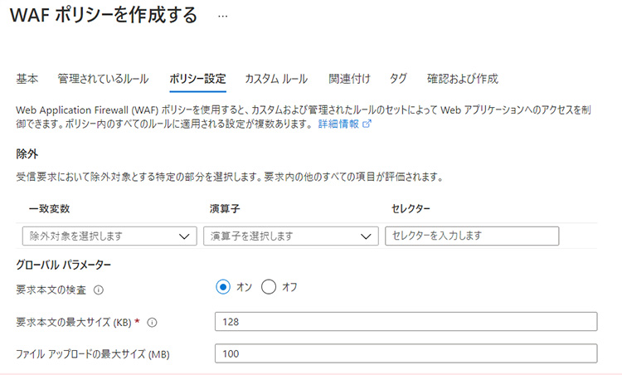Viewport: 622px width, 375px height.
Task: Open the カスタム ルール tab
Action: 276,79
